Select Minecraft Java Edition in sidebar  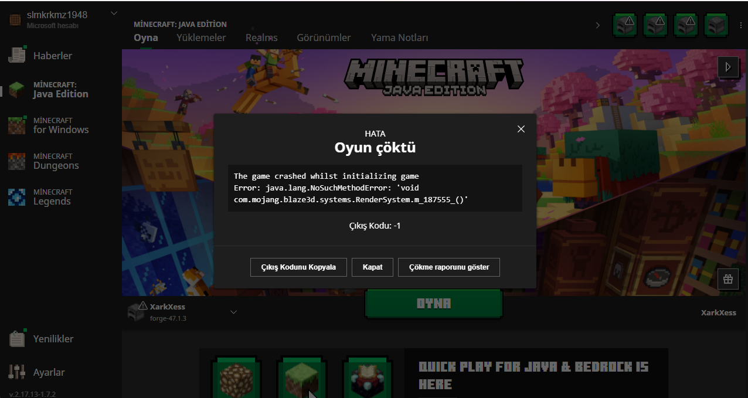click(x=49, y=90)
